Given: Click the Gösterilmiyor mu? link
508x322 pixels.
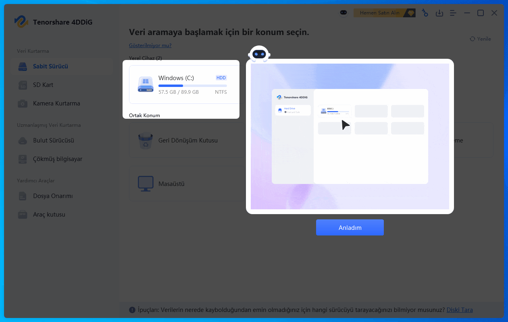Looking at the screenshot, I should tap(150, 45).
